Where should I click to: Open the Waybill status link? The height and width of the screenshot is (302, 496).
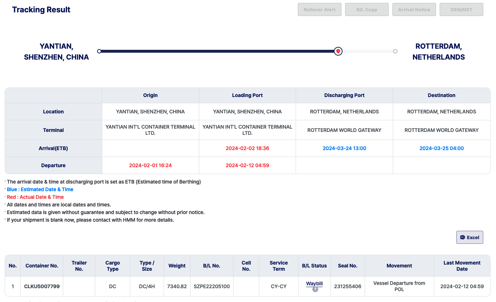click(x=314, y=283)
